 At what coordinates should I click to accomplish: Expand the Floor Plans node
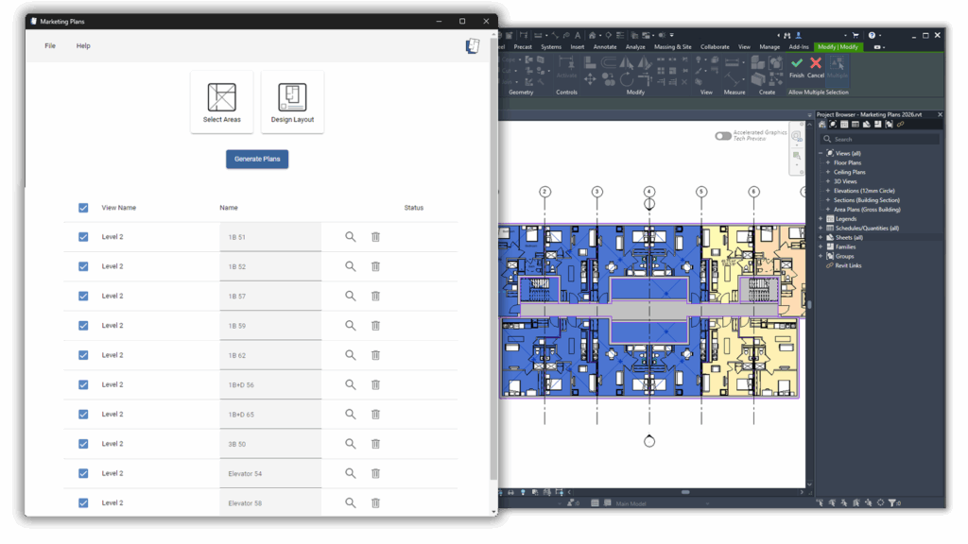point(827,162)
